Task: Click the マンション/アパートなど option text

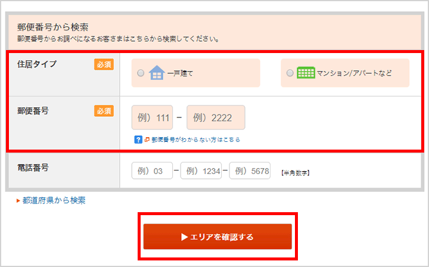Action: click(354, 73)
